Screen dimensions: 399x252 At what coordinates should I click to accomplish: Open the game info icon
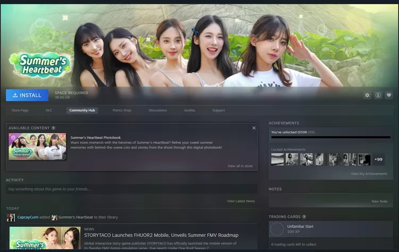378,95
